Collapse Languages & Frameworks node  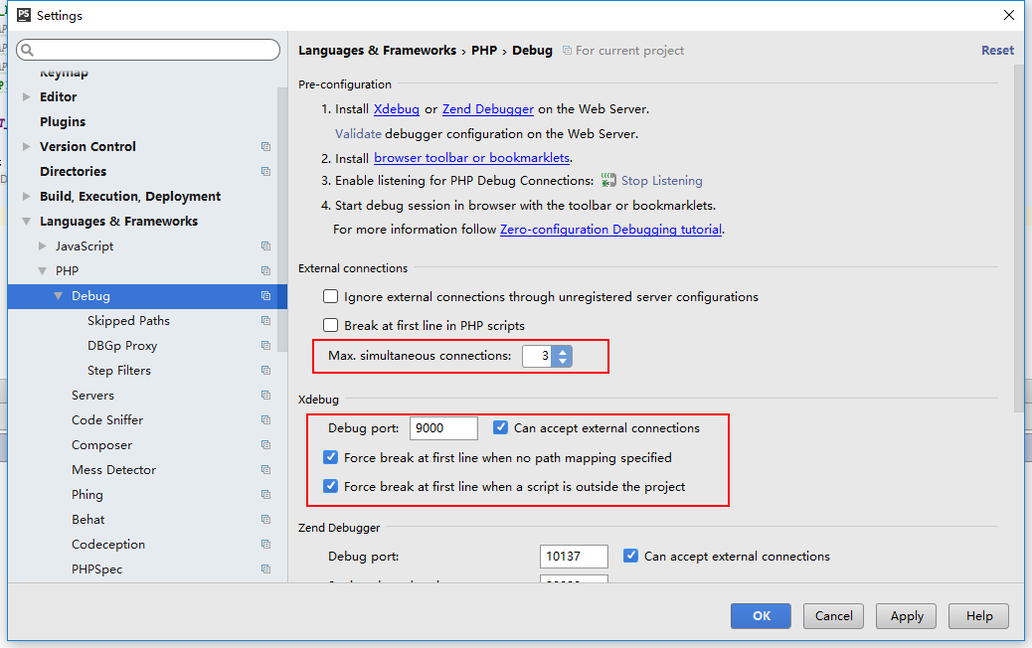(26, 221)
